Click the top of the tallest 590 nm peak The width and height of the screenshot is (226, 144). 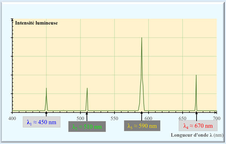[x=142, y=38]
